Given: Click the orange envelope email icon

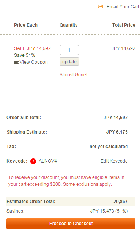Looking at the screenshot, I should 100,6.
